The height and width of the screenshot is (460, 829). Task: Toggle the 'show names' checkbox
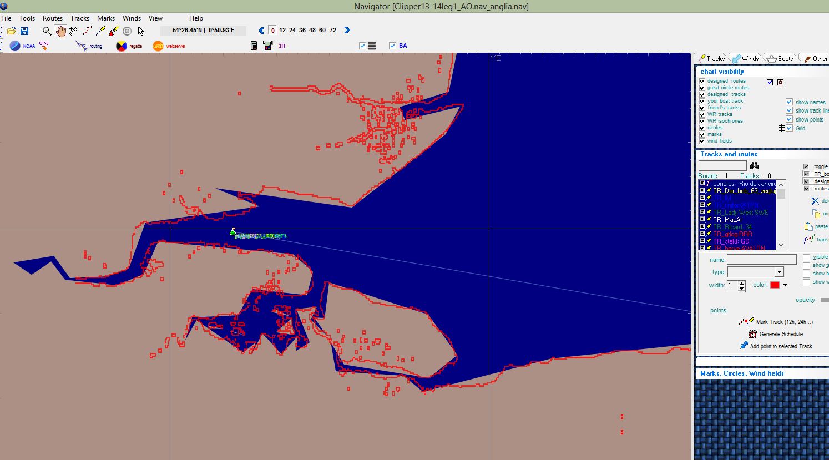coord(789,102)
